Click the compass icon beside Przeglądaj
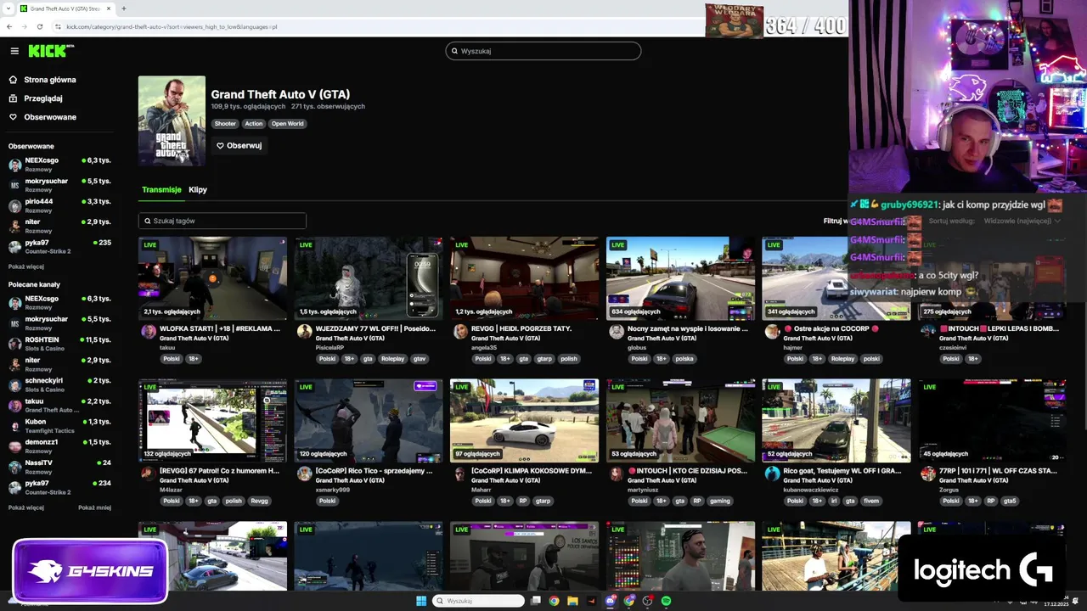The image size is (1087, 611). pos(13,98)
